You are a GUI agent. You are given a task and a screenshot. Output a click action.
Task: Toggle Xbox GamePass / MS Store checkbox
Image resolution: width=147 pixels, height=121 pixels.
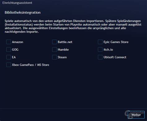[8, 65]
